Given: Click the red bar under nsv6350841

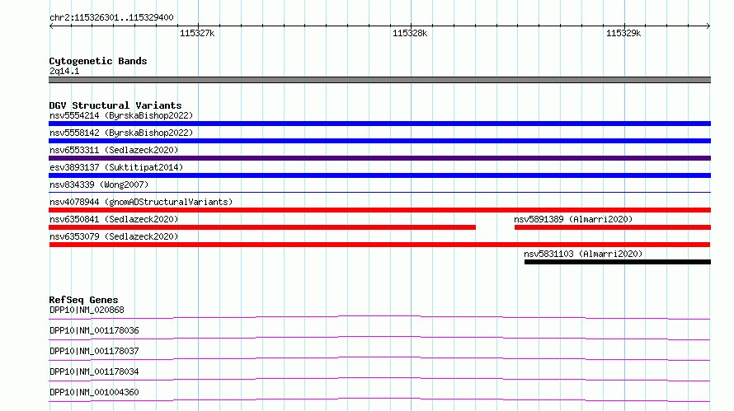Looking at the screenshot, I should coord(262,227).
